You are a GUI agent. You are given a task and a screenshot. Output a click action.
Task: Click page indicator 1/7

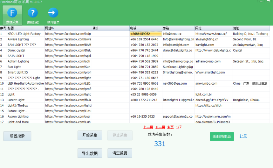(179, 127)
